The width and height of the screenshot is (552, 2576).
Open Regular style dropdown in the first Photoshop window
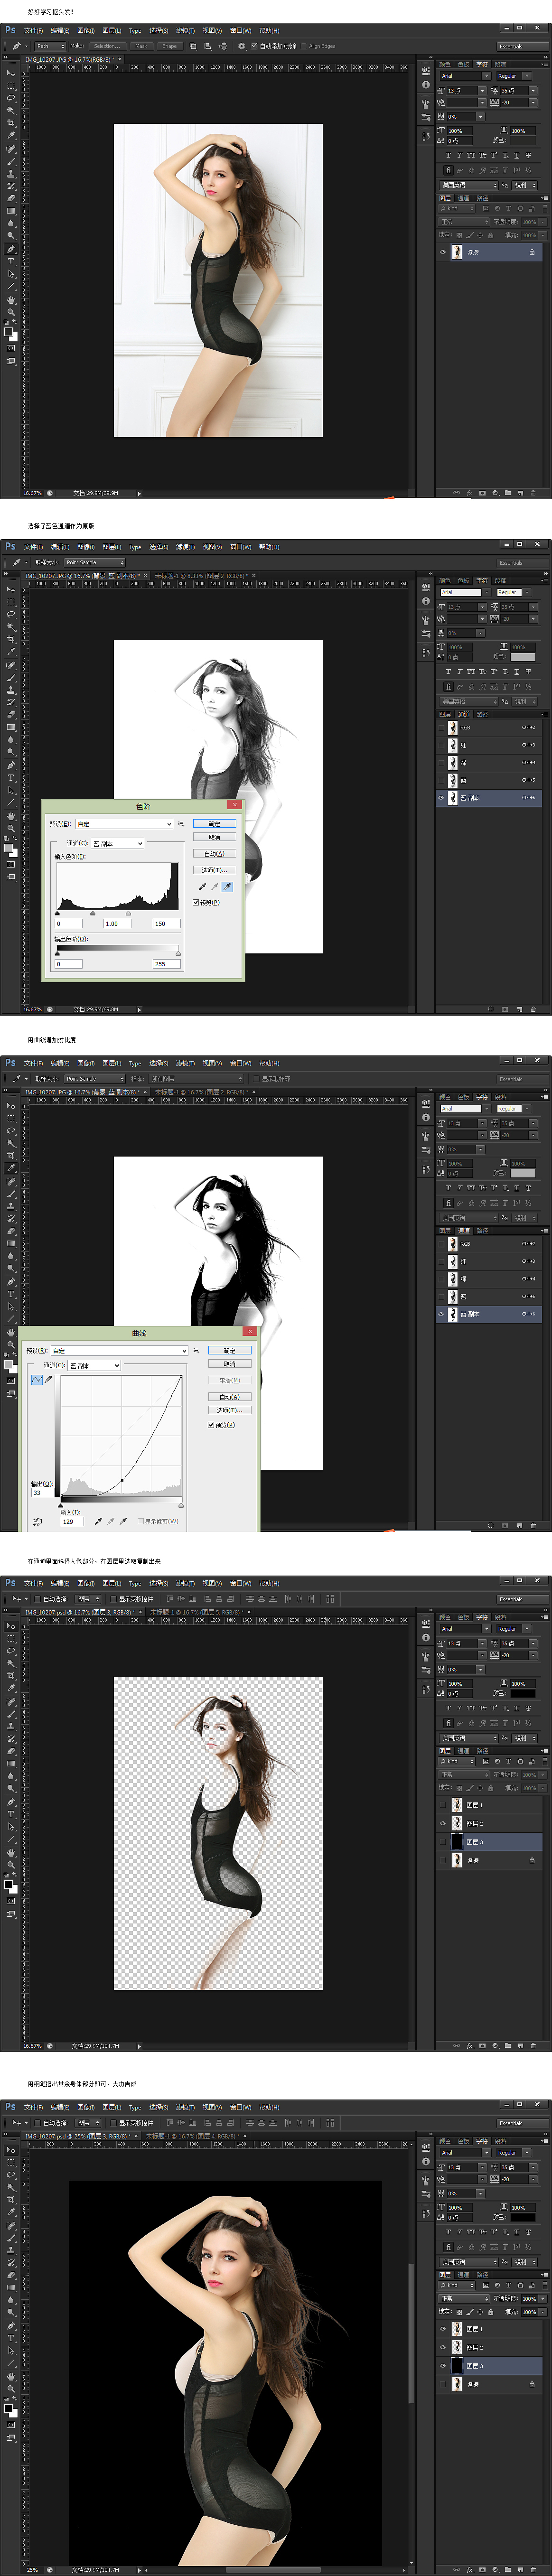tap(514, 76)
